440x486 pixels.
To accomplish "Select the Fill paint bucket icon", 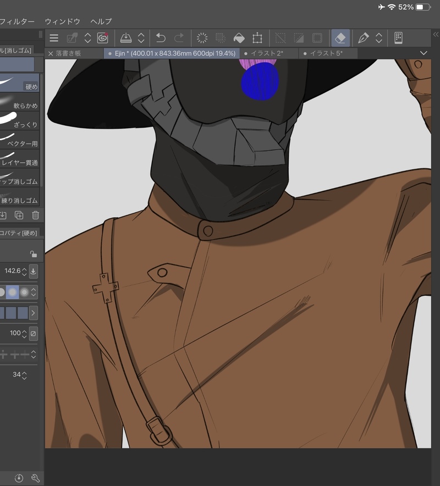I will (239, 38).
